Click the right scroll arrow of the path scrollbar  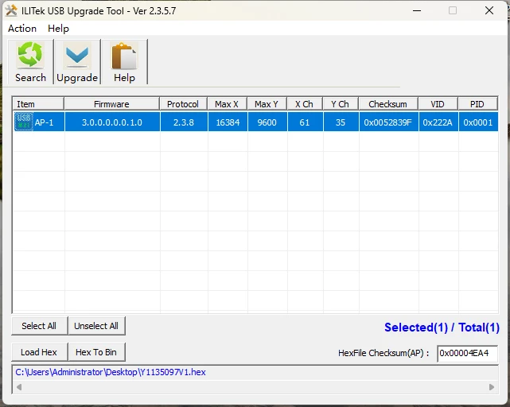click(x=492, y=387)
